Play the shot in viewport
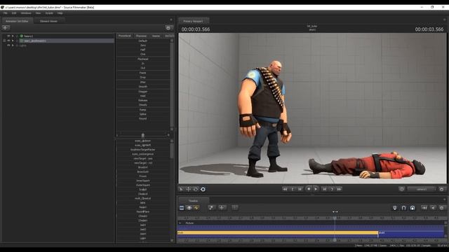Image resolution: width=449 pixels, height=252 pixels. point(316,189)
